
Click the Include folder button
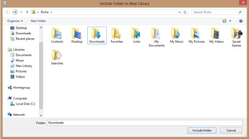(202, 131)
